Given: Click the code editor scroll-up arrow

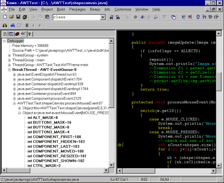Looking at the screenshot, I should (219, 33).
